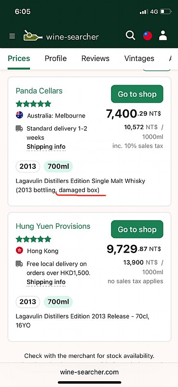The width and height of the screenshot is (178, 387).
Task: Tap the Hong Kong flag icon
Action: [19, 251]
